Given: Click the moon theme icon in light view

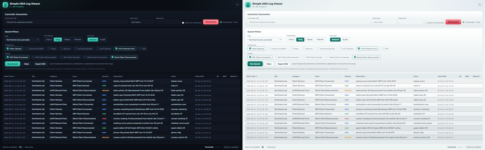Looking at the screenshot, I should pyautogui.click(x=480, y=5).
